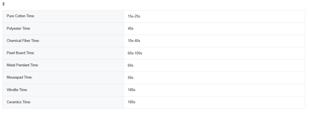
Task: Click the Ceramics 180s value
Action: [x=131, y=102]
